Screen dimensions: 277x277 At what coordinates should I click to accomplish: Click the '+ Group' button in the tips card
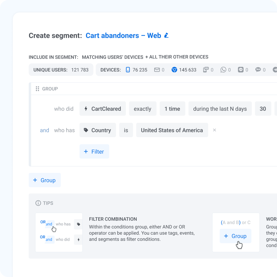click(x=236, y=236)
